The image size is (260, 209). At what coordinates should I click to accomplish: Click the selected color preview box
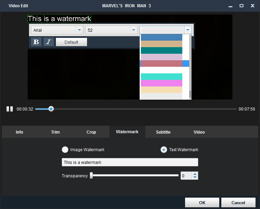[x=162, y=30]
